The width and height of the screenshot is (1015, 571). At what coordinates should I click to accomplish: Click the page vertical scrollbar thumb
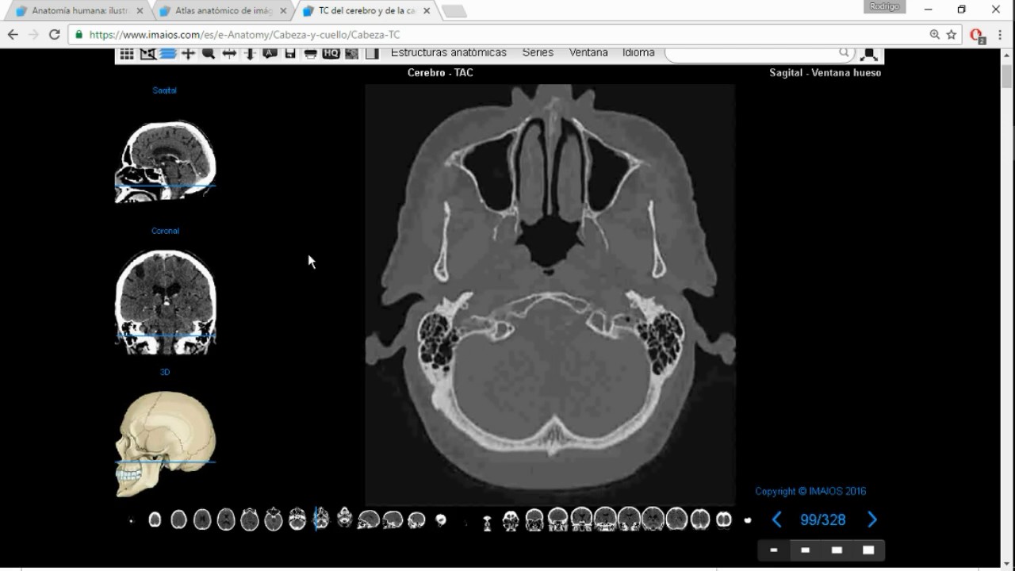[1007, 76]
